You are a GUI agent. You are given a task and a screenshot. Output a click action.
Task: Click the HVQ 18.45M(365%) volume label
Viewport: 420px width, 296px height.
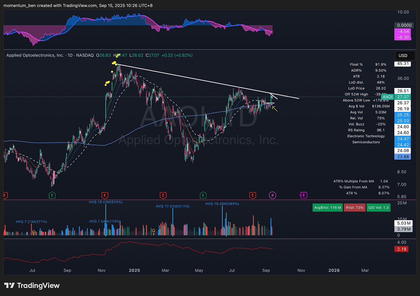point(222,204)
